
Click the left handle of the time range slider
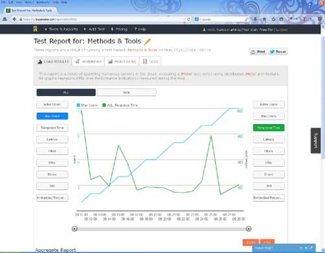[75, 229]
